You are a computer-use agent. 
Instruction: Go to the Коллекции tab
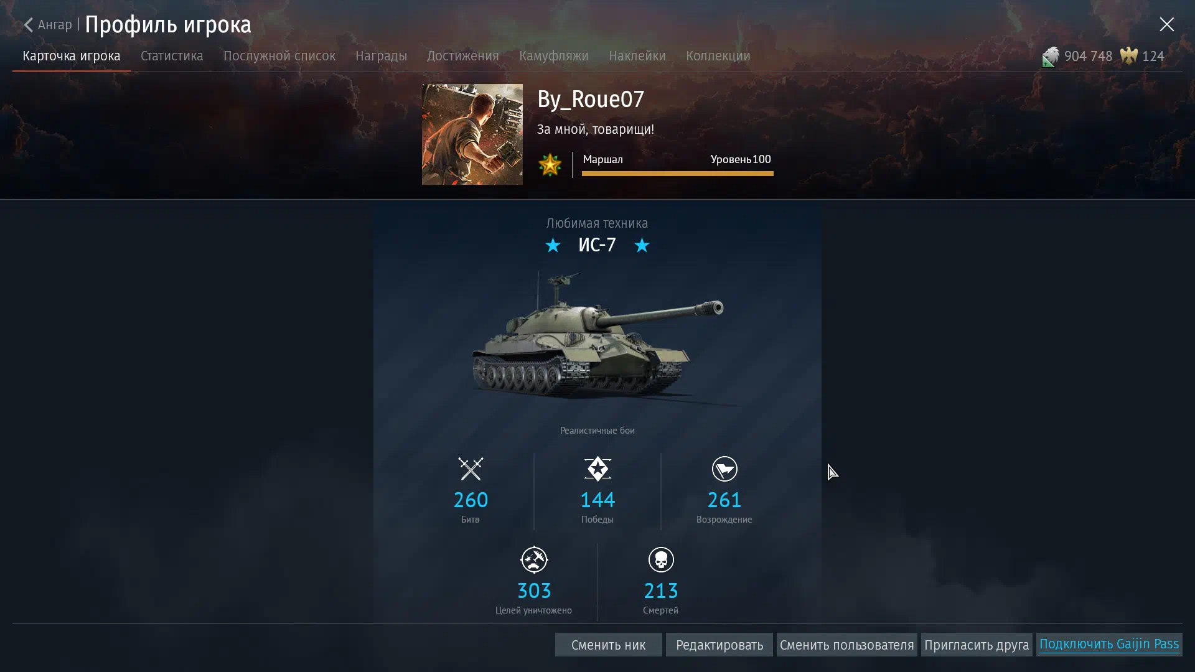point(718,56)
